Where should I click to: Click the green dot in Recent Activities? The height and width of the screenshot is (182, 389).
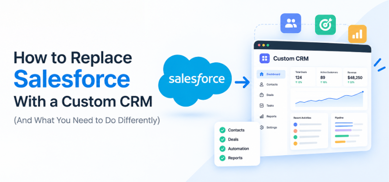click(295, 137)
